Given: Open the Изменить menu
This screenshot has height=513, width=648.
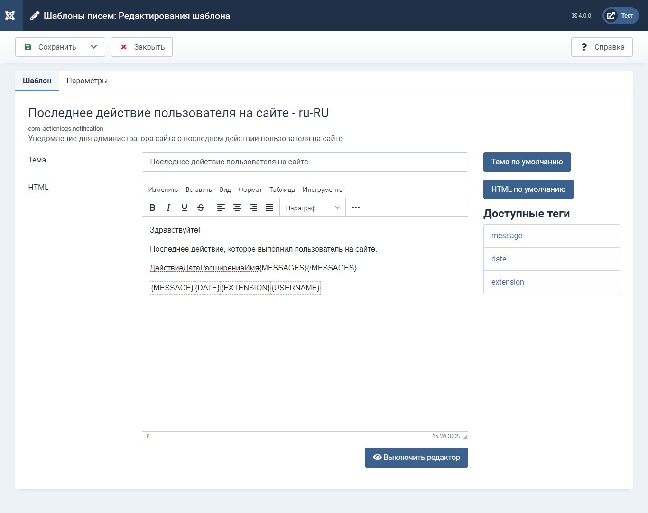Looking at the screenshot, I should (x=163, y=189).
